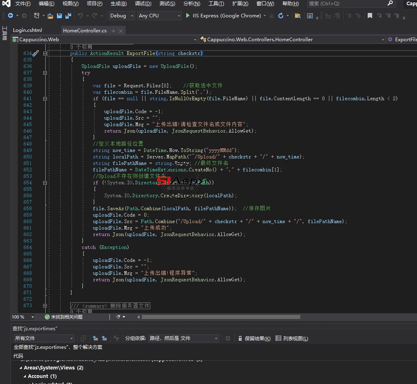Image resolution: width=417 pixels, height=384 pixels.
Task: Click the Redo arrow icon
Action: (x=95, y=16)
